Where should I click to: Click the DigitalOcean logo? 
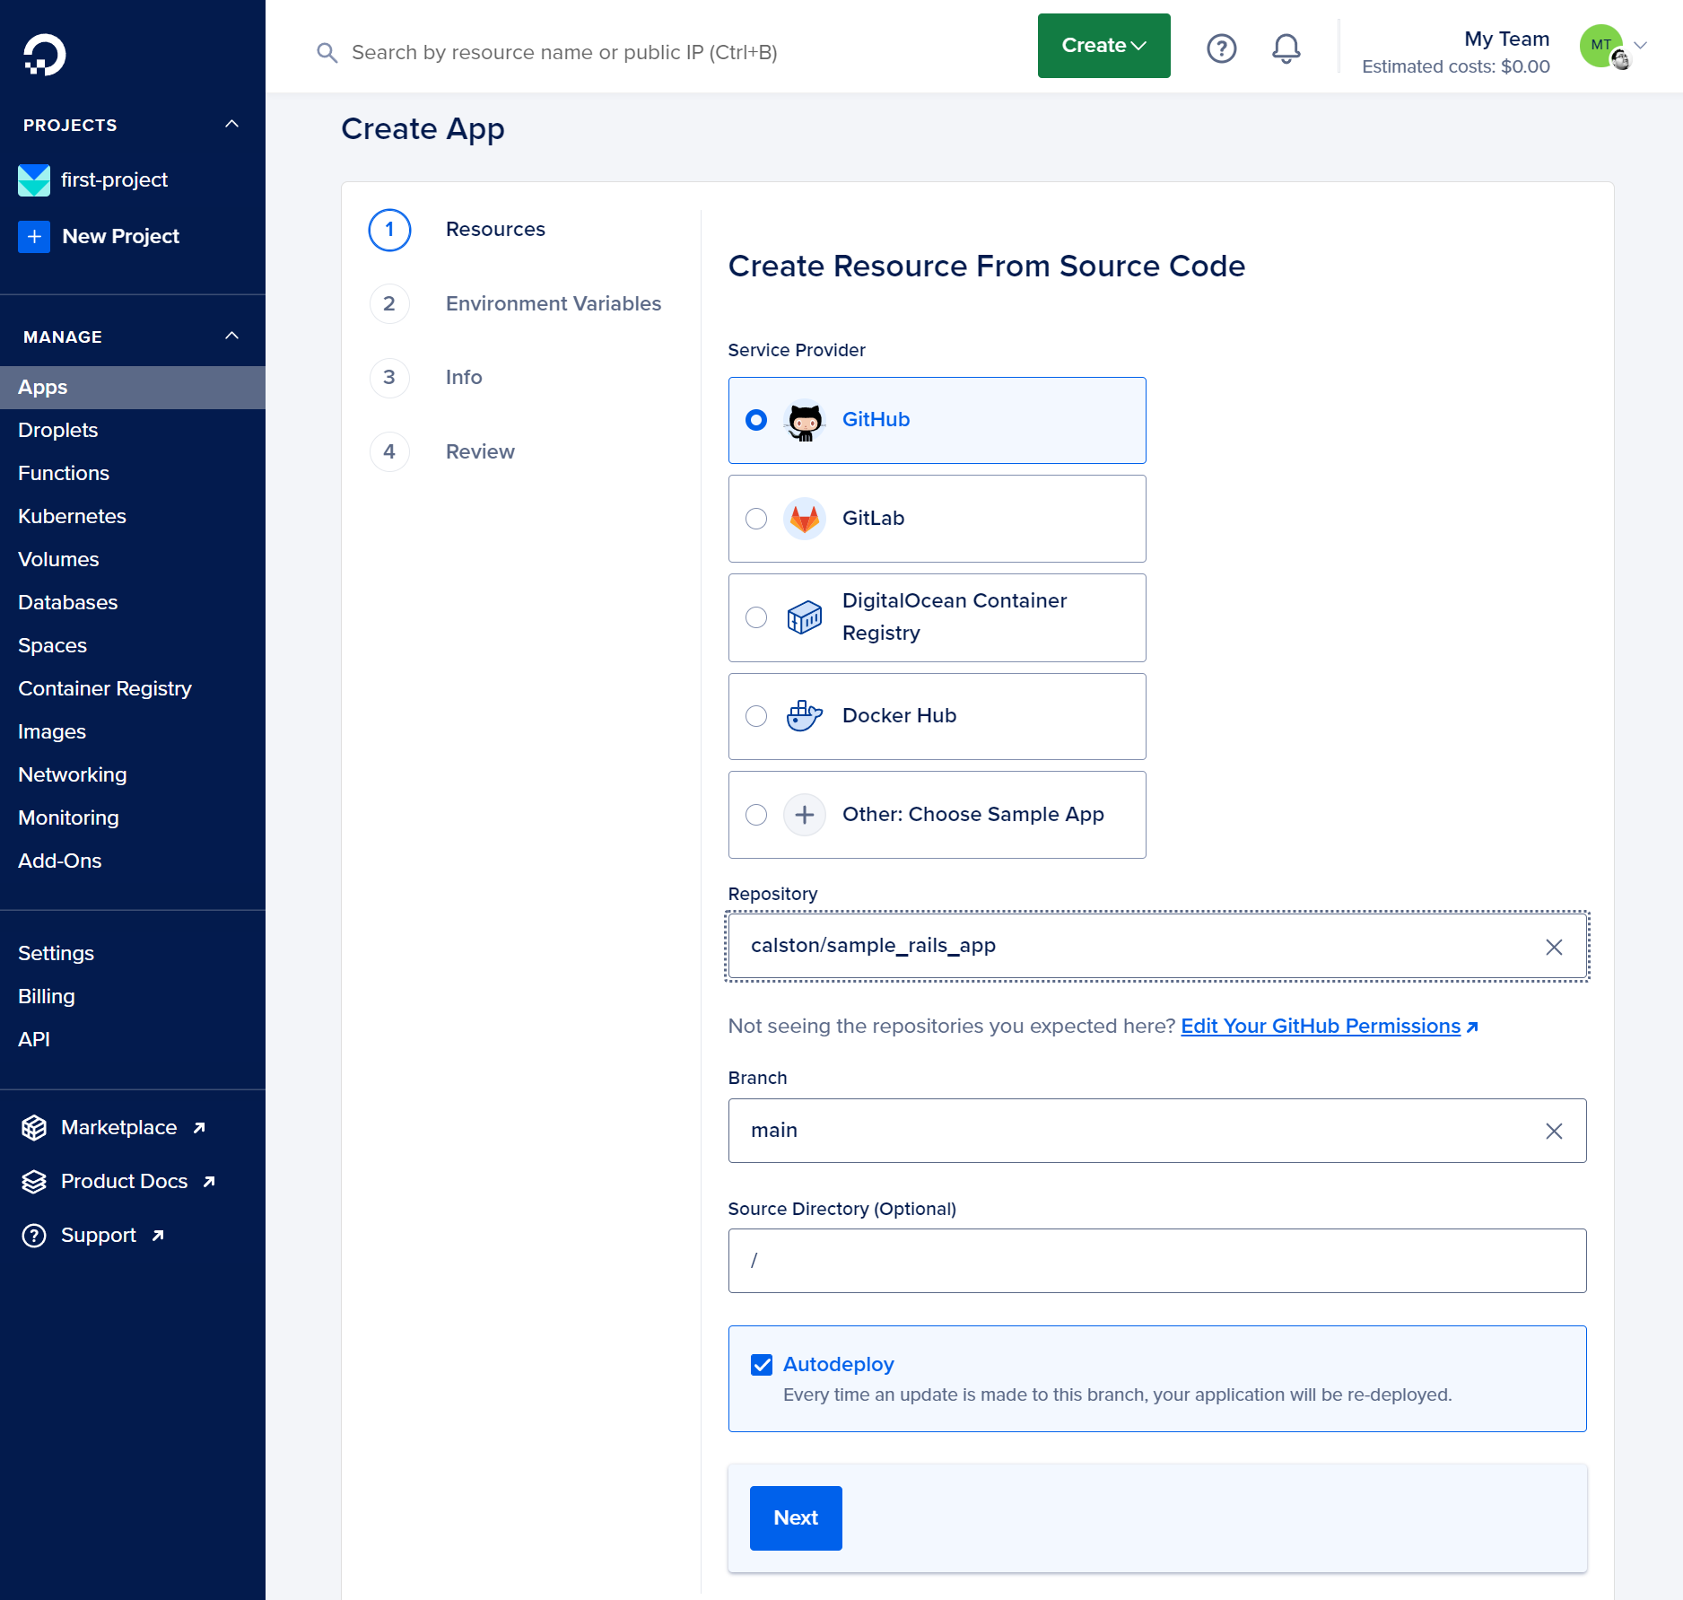pos(44,55)
